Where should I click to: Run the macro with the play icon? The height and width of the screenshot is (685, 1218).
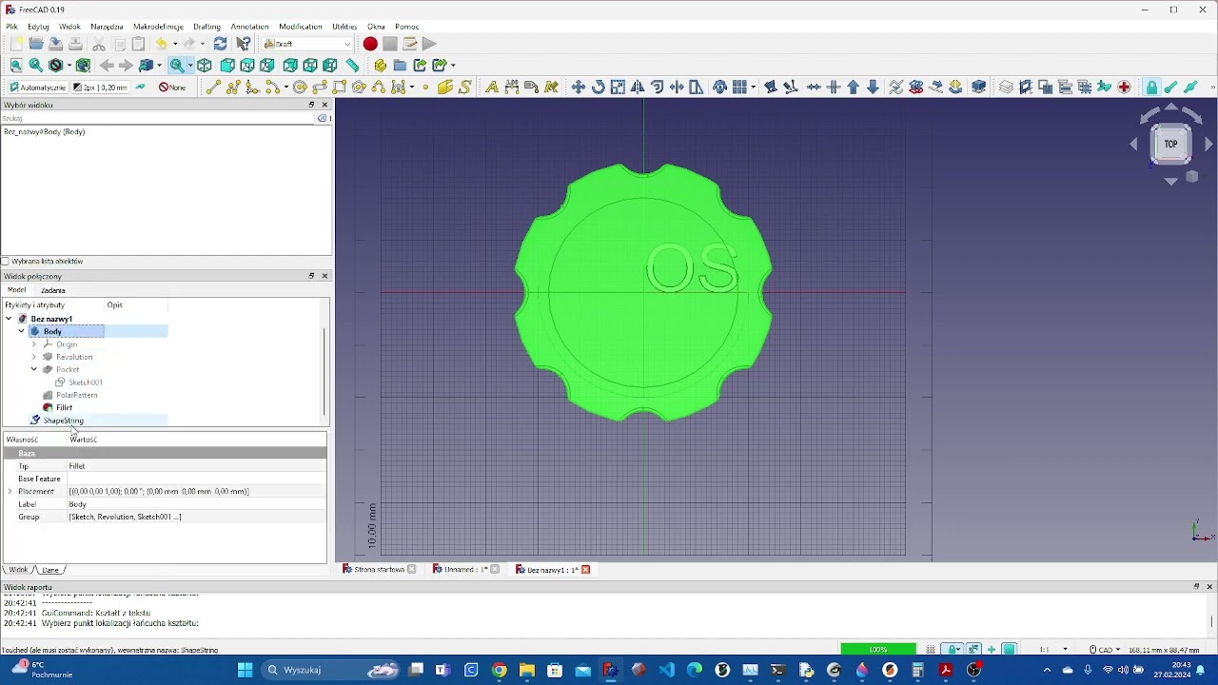coord(429,44)
